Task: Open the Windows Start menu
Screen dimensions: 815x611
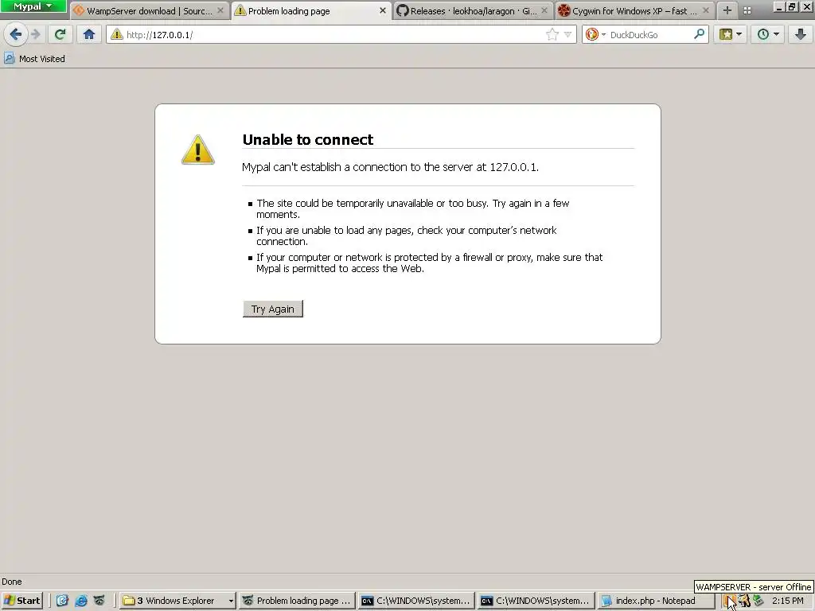Action: 21,601
